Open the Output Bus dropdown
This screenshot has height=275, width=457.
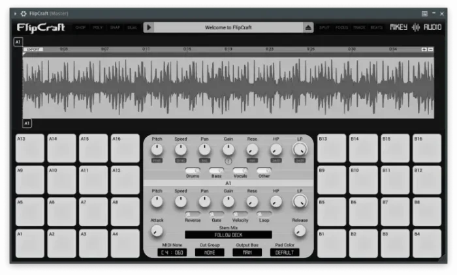click(x=247, y=252)
